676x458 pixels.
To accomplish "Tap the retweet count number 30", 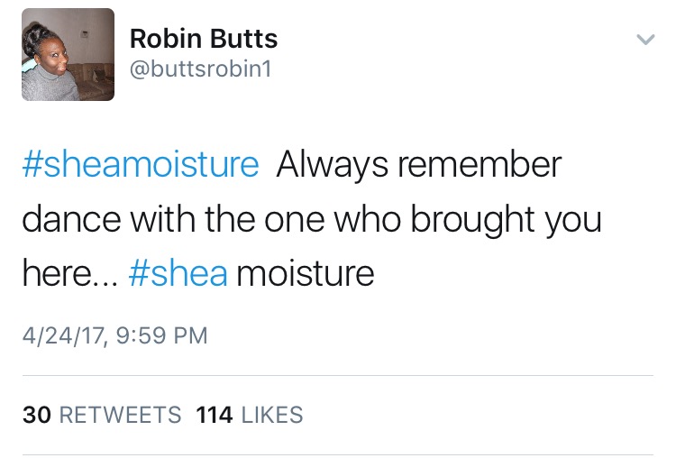I will click(36, 415).
